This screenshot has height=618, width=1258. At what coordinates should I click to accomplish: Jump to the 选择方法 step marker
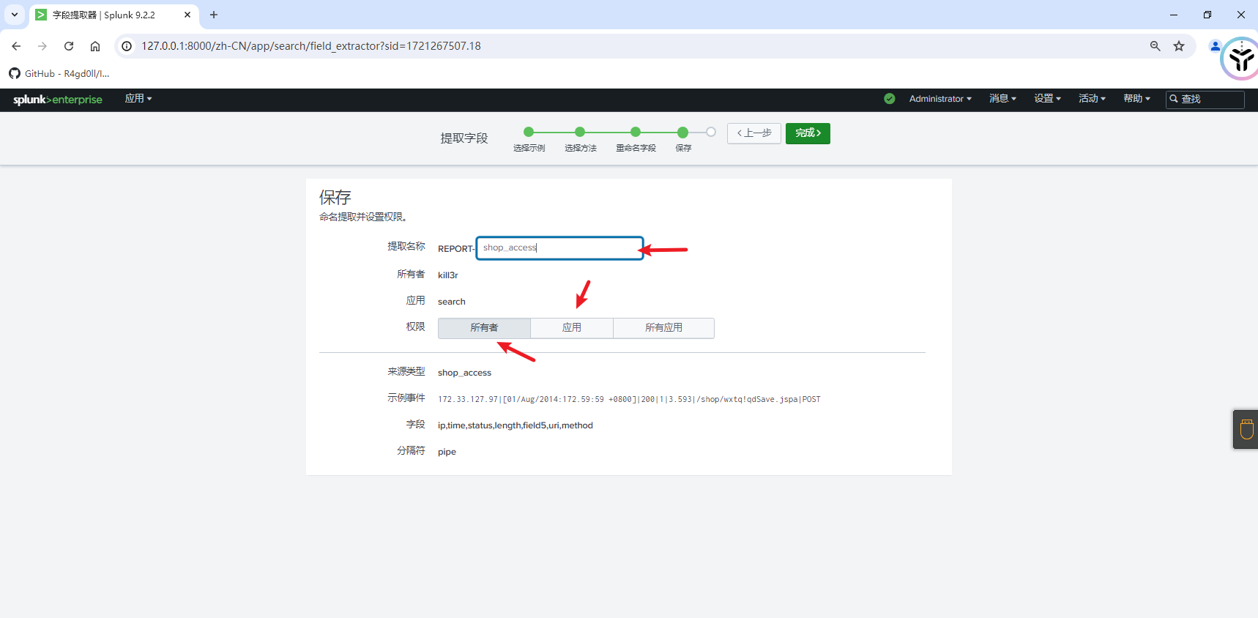[580, 133]
